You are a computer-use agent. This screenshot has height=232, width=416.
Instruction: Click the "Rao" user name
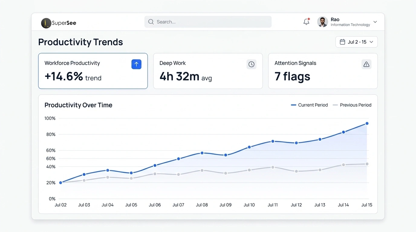(335, 19)
